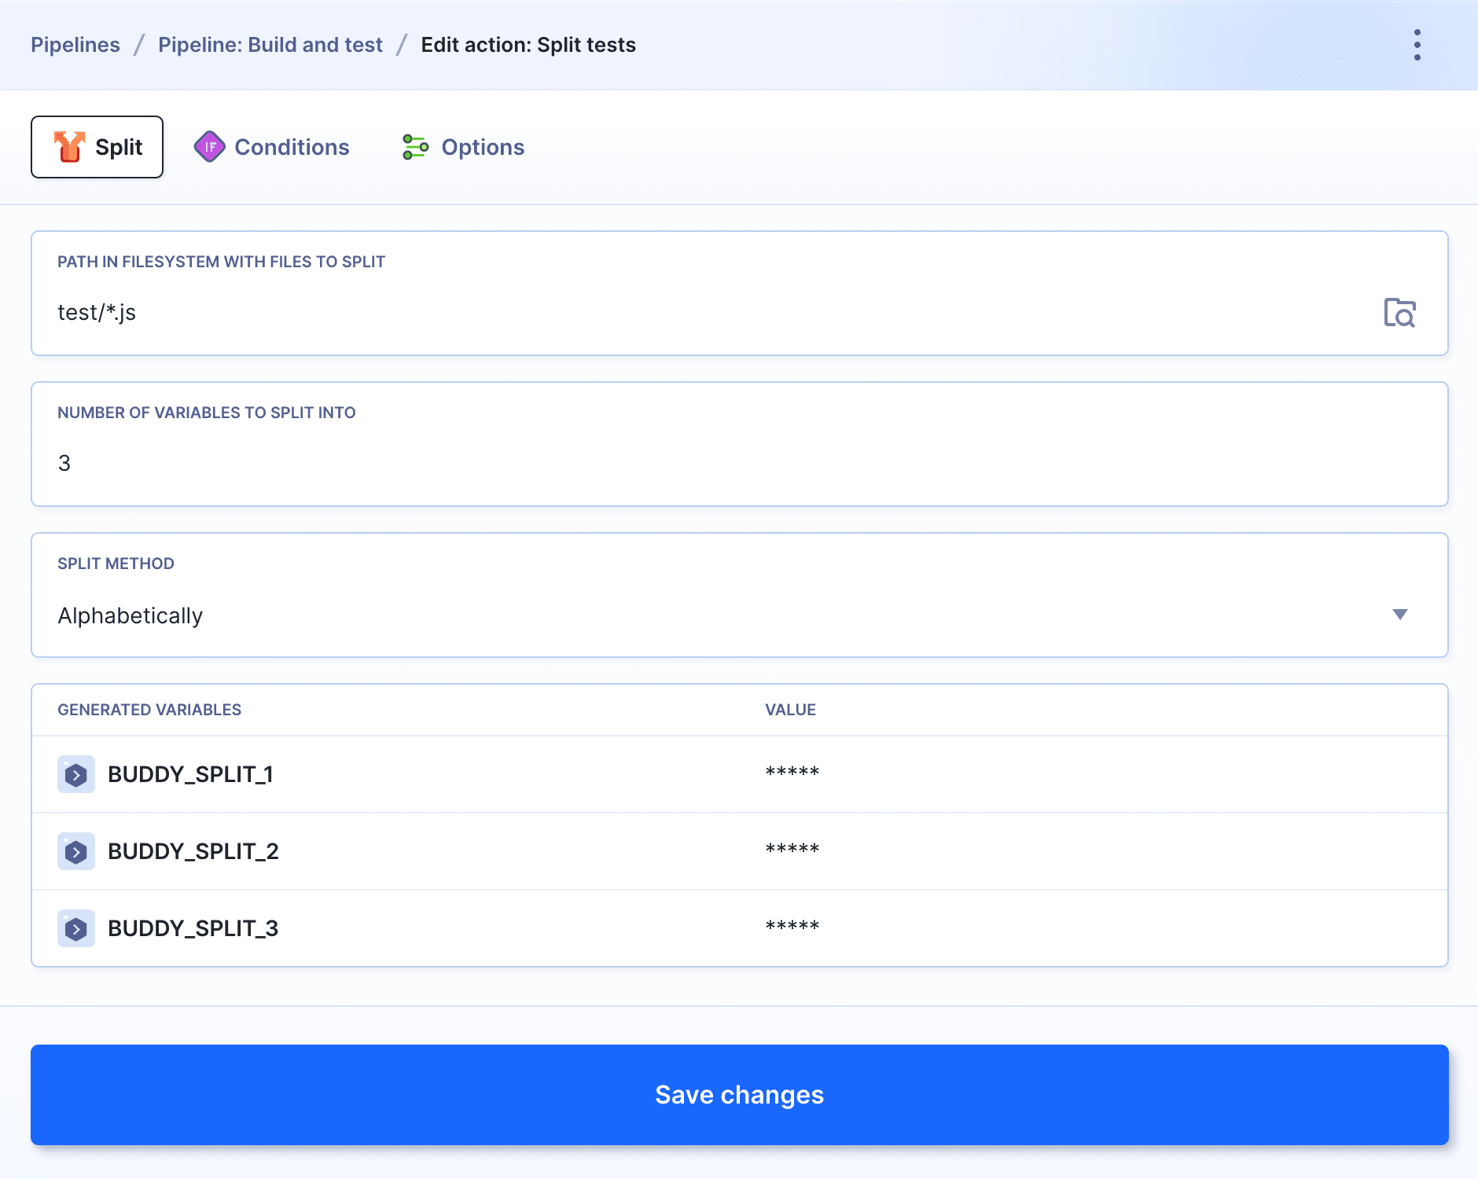The image size is (1478, 1179).
Task: Click the BUDDY_SPLIT_2 hexagon variable icon
Action: 75,850
